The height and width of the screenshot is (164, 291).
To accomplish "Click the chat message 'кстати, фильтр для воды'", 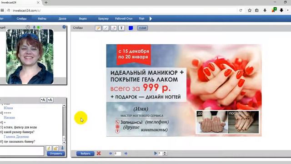I will pos(20,128).
